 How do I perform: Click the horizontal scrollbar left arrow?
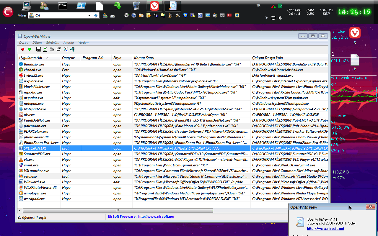point(20,211)
